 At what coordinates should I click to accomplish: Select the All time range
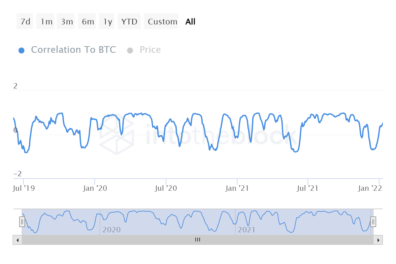190,22
